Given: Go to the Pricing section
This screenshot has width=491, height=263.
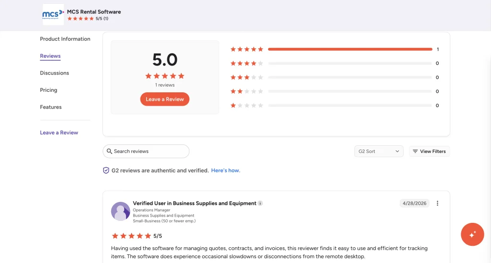Looking at the screenshot, I should pyautogui.click(x=48, y=90).
